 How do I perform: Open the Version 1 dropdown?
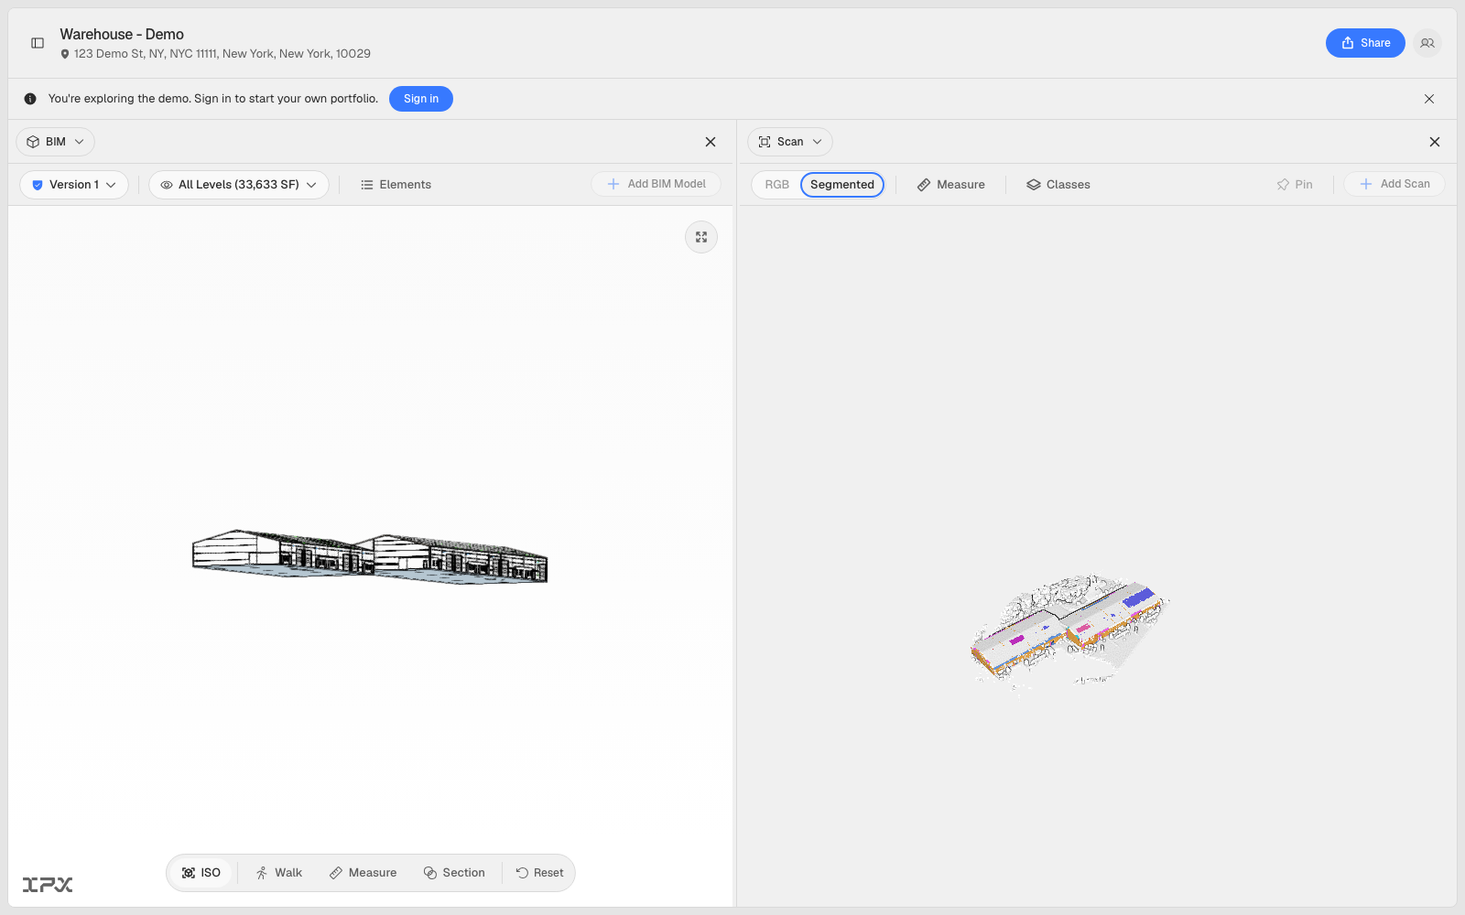[x=74, y=185]
